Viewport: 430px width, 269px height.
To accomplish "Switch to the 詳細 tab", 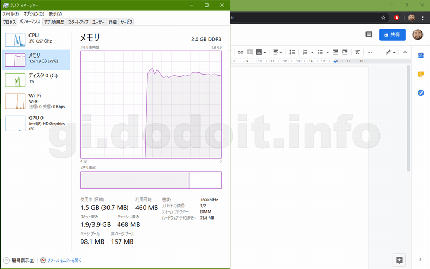I will (x=112, y=22).
